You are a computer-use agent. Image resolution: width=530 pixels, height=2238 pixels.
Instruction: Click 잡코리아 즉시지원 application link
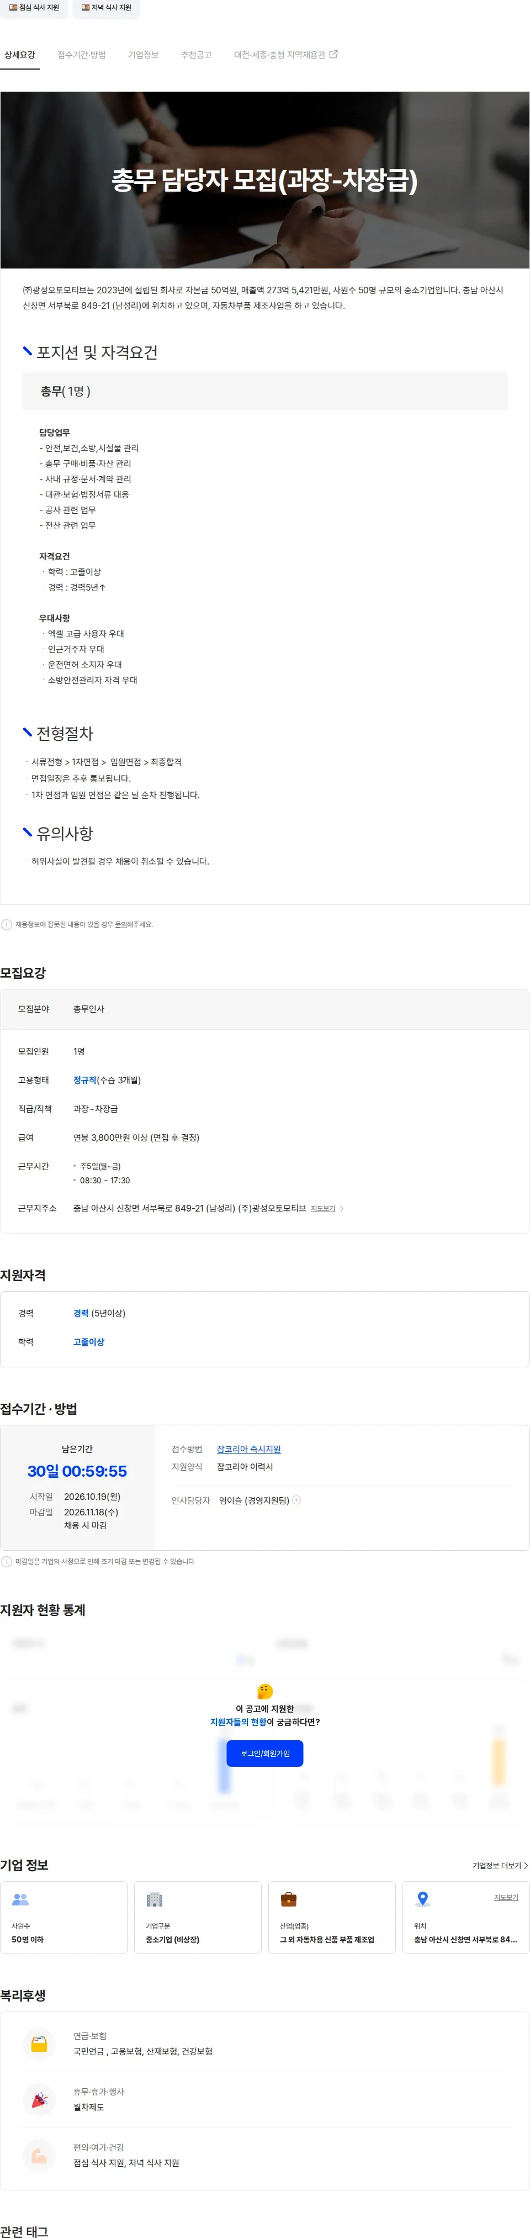[x=248, y=1449]
